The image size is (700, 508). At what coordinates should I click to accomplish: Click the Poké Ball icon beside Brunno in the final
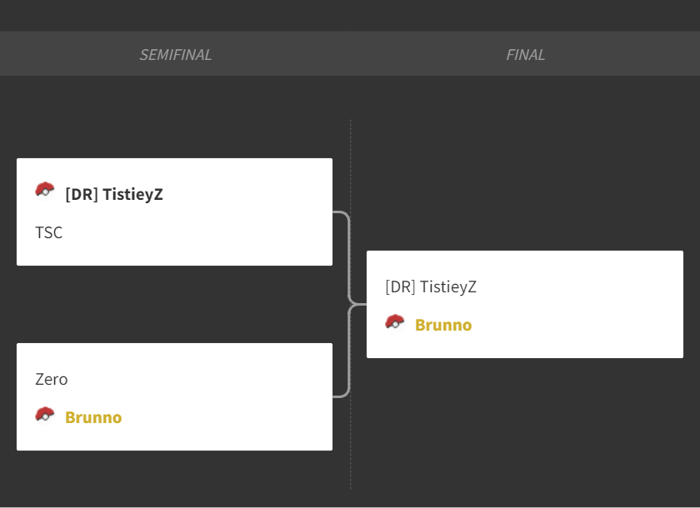[x=395, y=323]
